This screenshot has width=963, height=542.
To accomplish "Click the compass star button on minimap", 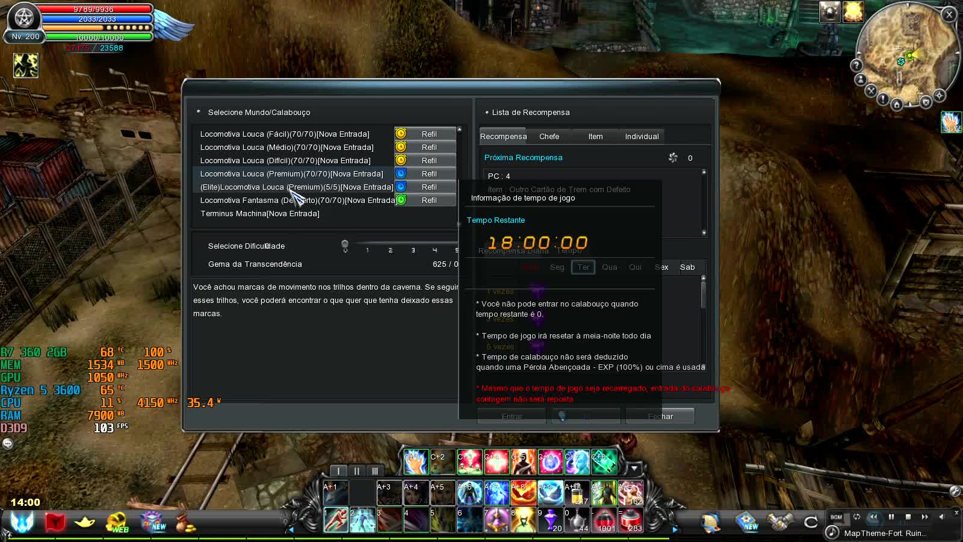I will (939, 95).
